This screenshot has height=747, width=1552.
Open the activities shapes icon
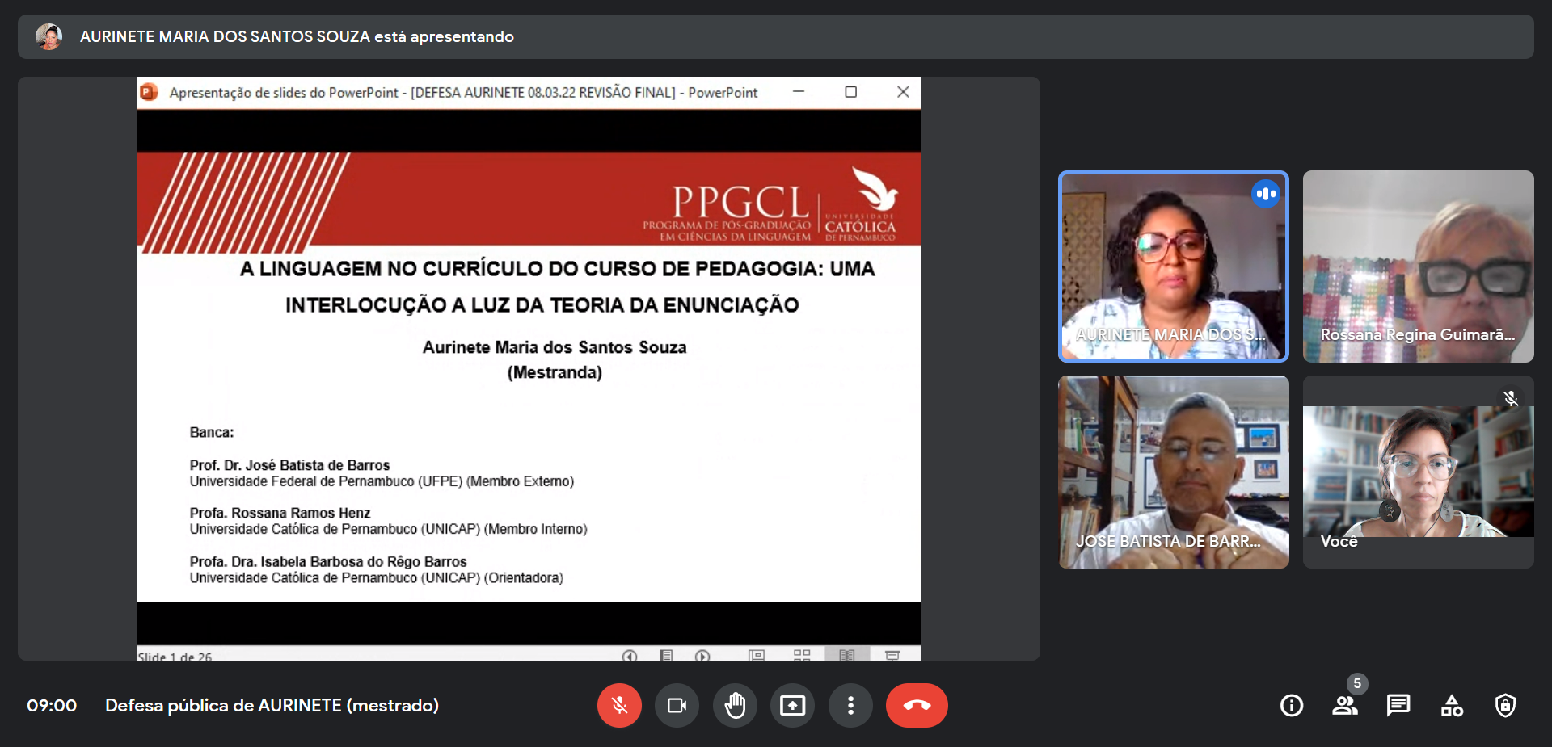click(1452, 705)
